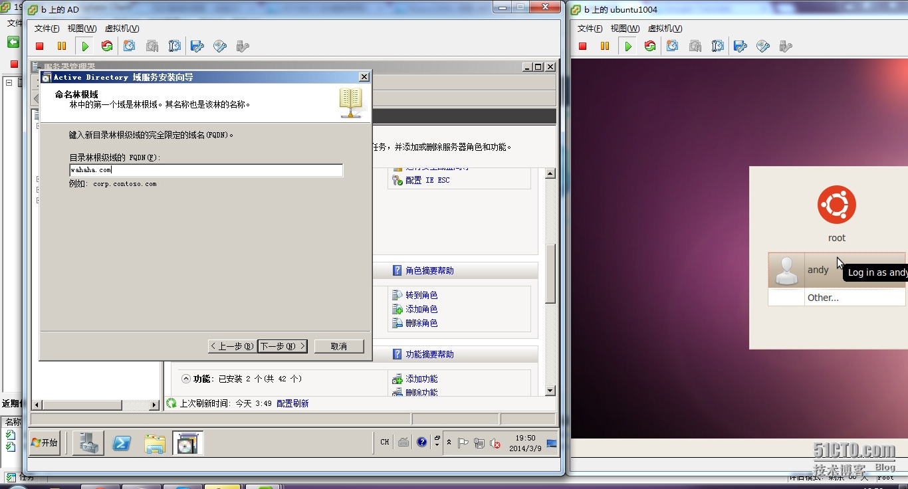The height and width of the screenshot is (489, 908).
Task: Click the muted volume tray icon
Action: (x=495, y=443)
